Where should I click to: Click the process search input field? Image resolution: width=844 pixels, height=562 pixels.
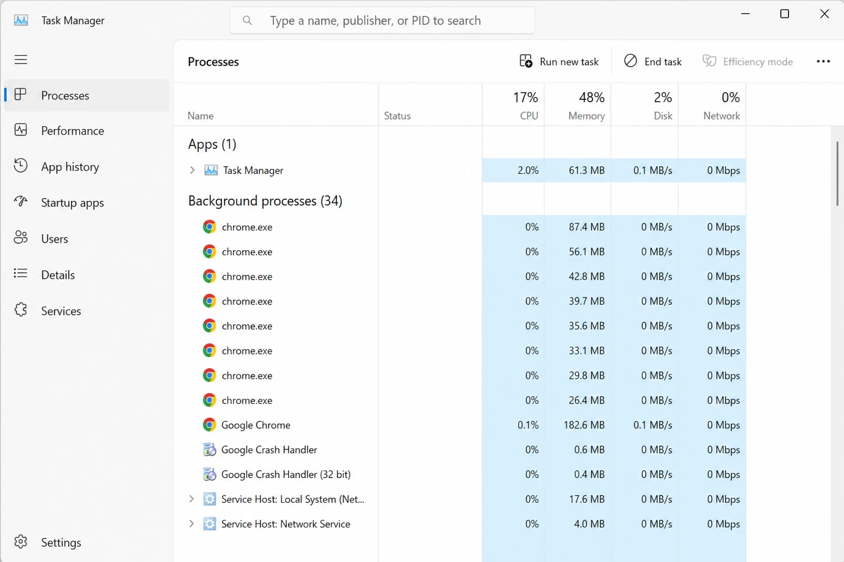[x=382, y=20]
